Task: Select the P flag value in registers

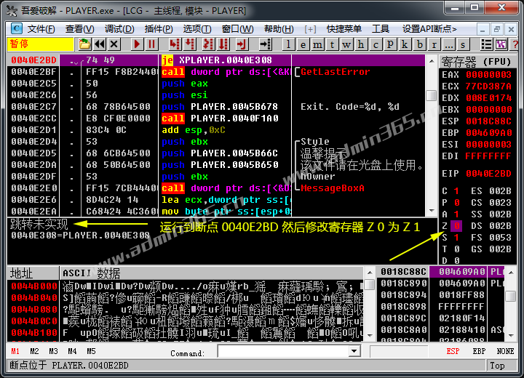Action: [x=456, y=203]
